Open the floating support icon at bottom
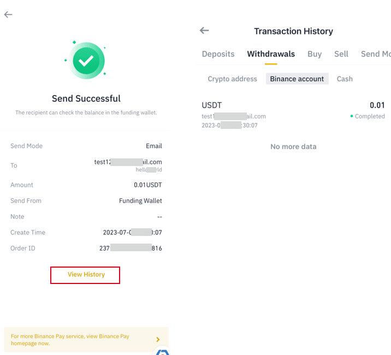 162,351
